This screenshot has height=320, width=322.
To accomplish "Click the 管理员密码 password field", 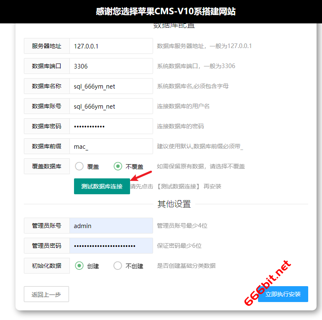I will (x=111, y=246).
